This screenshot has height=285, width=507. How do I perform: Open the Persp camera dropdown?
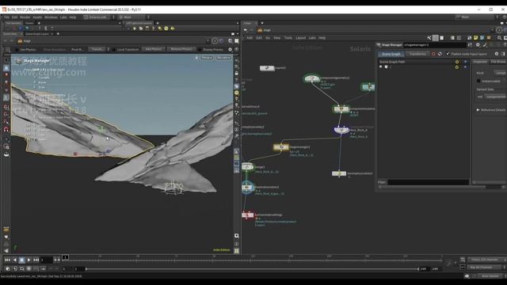pyautogui.click(x=207, y=58)
